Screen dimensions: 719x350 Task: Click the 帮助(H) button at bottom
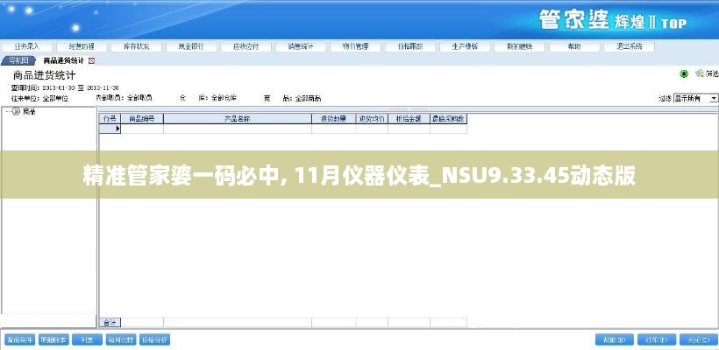[x=615, y=339]
